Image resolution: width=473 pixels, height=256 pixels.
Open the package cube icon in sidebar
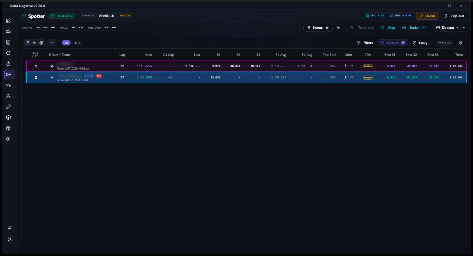coord(8,128)
